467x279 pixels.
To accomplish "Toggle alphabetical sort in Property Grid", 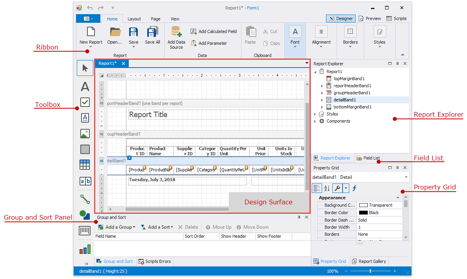I will (327, 188).
